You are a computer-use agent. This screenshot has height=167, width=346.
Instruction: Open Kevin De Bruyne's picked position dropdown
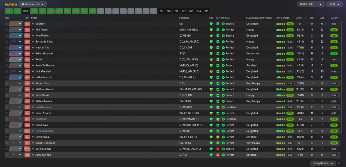point(16,65)
